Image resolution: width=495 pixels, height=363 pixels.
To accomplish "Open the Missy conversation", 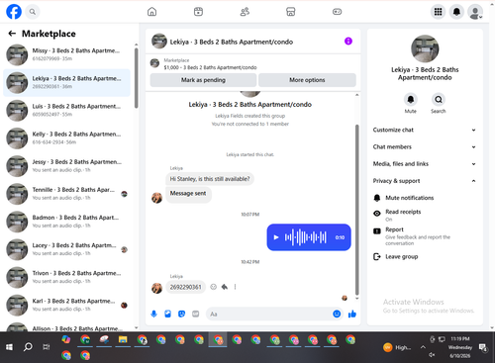I will click(66, 54).
